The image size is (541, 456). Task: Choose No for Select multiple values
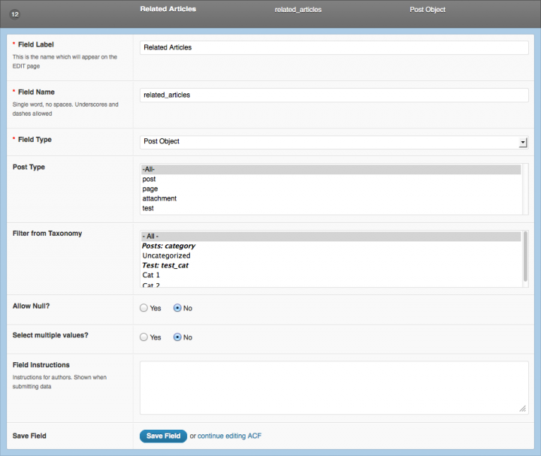tap(177, 337)
